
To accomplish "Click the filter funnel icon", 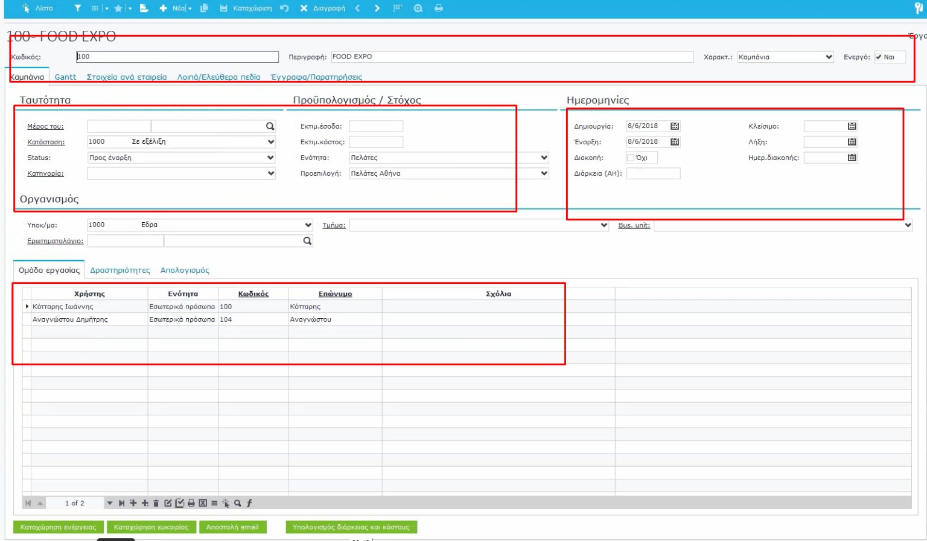I will point(78,8).
